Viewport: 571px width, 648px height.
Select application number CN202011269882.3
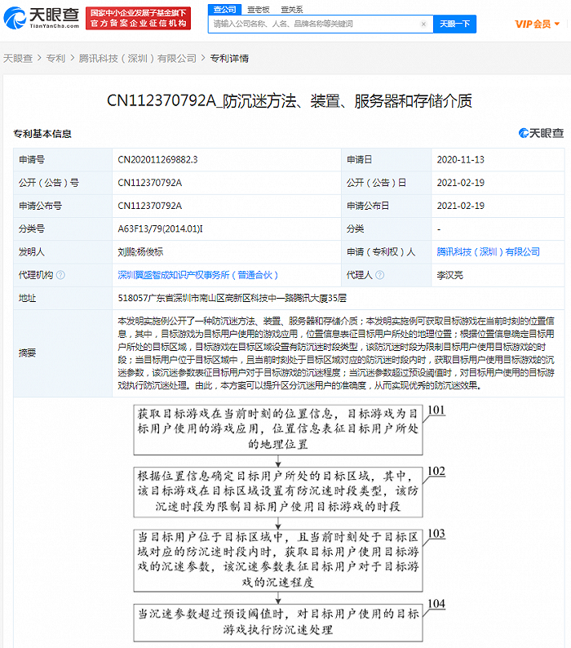click(157, 159)
